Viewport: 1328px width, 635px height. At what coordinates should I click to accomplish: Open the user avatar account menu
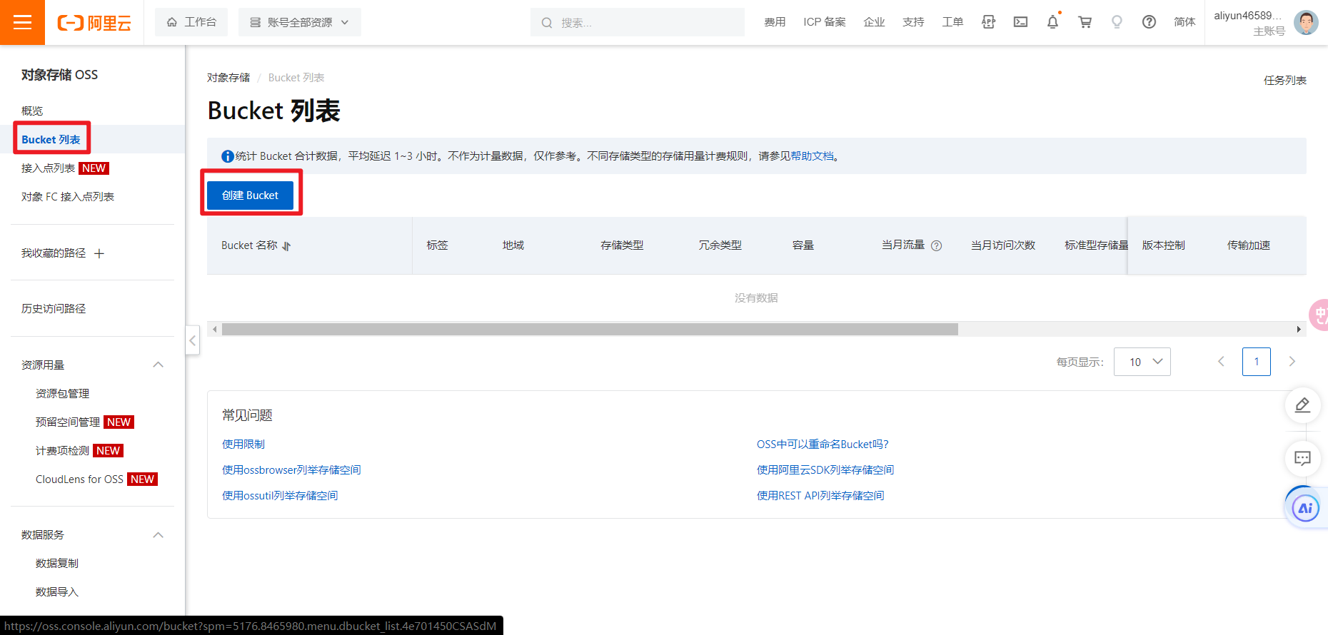point(1306,22)
